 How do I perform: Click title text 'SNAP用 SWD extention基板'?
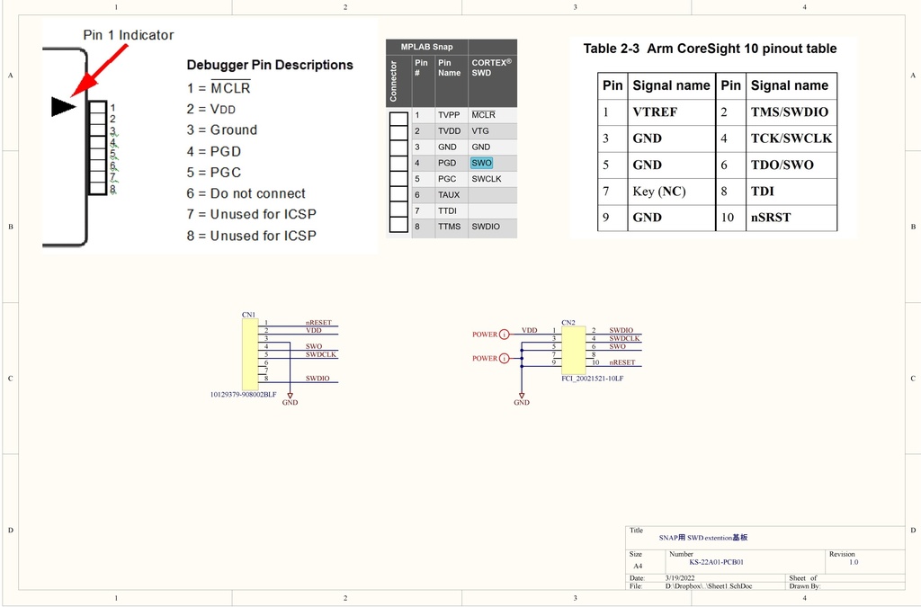[703, 538]
